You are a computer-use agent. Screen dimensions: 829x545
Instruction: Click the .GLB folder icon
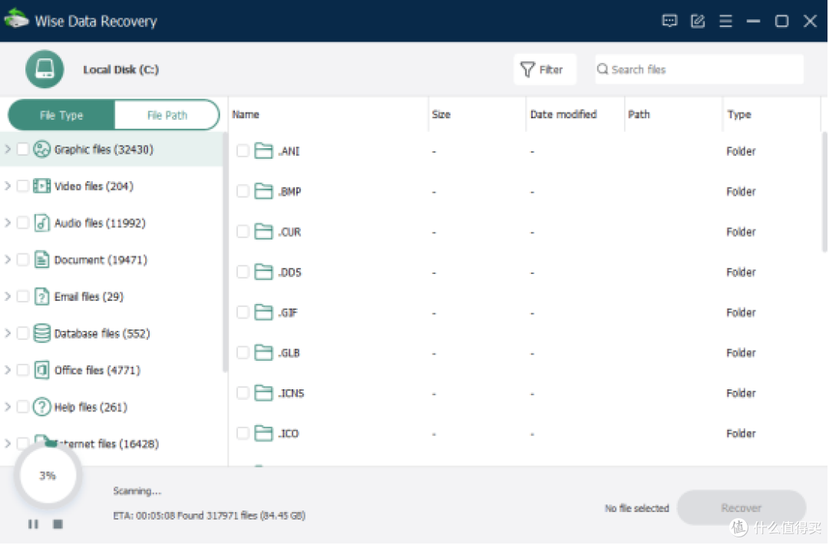click(x=263, y=352)
